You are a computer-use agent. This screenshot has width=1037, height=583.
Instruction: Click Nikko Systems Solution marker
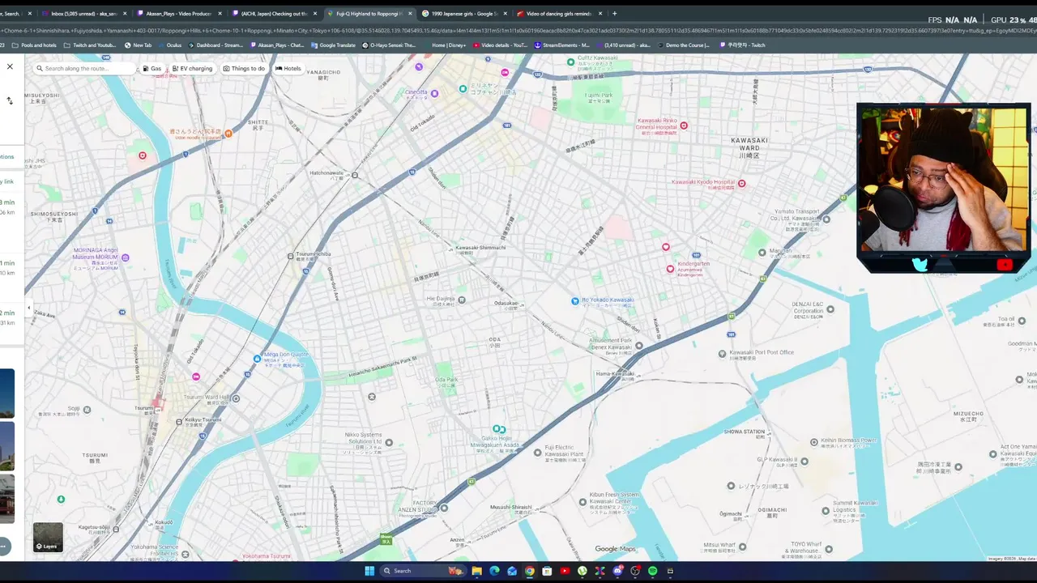(389, 442)
